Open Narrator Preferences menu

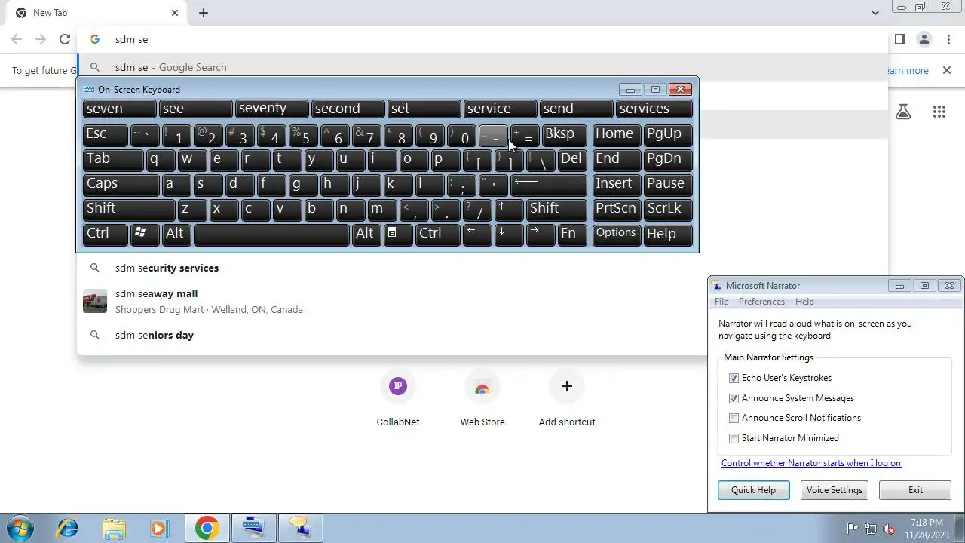761,302
